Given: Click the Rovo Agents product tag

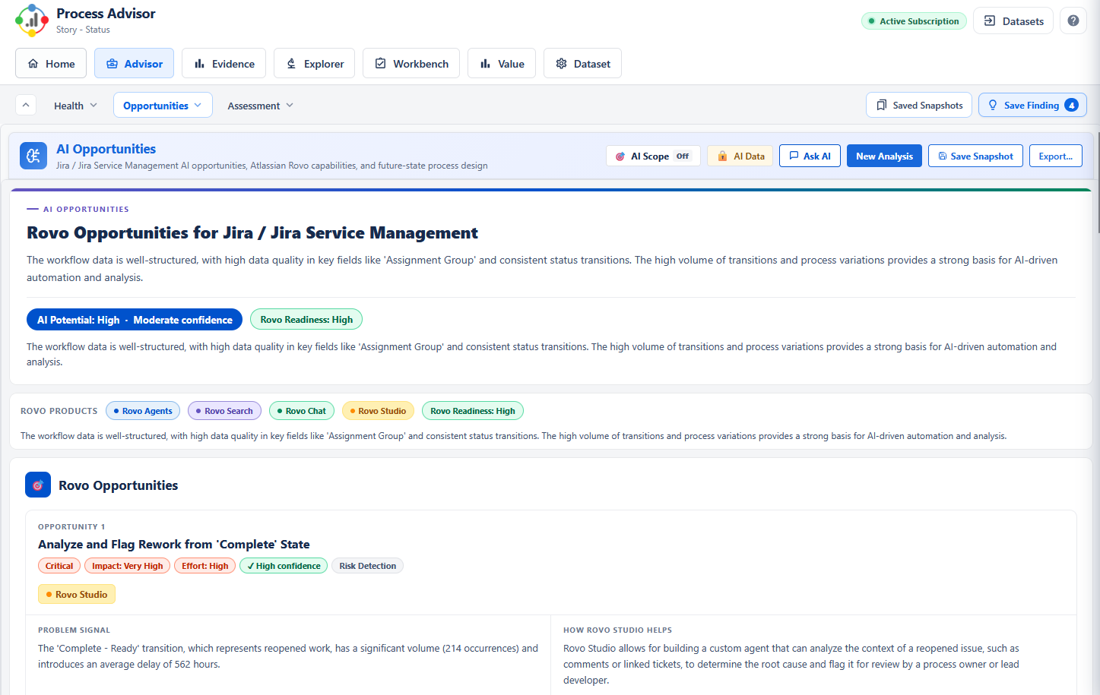Looking at the screenshot, I should click(x=143, y=411).
